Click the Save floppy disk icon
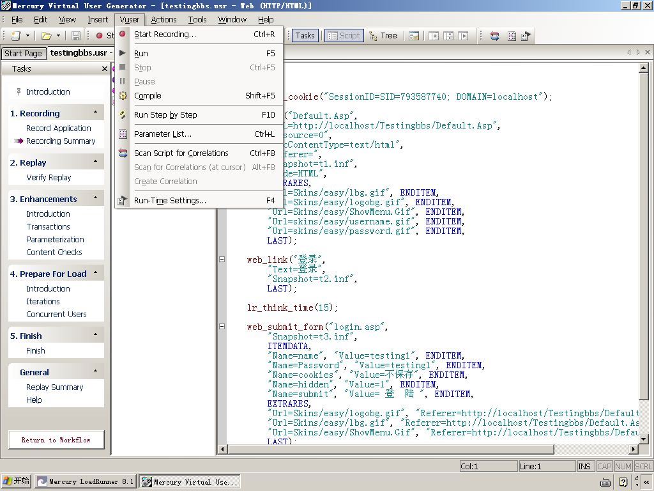The height and width of the screenshot is (491, 654). (x=76, y=36)
